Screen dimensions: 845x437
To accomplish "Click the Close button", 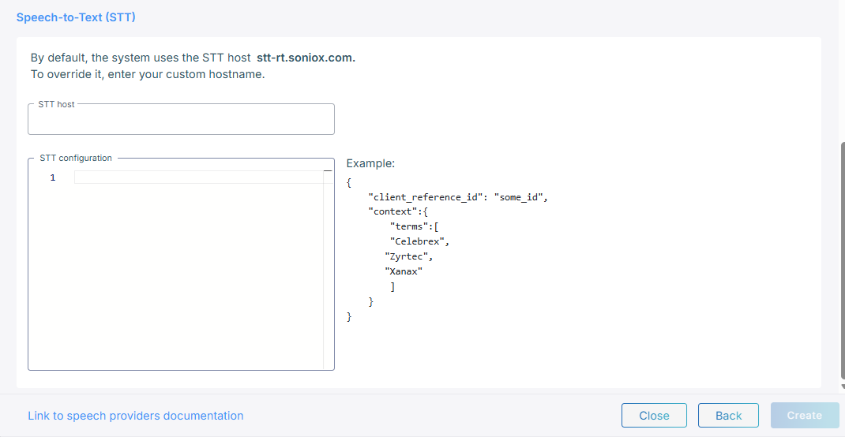I will tap(654, 416).
